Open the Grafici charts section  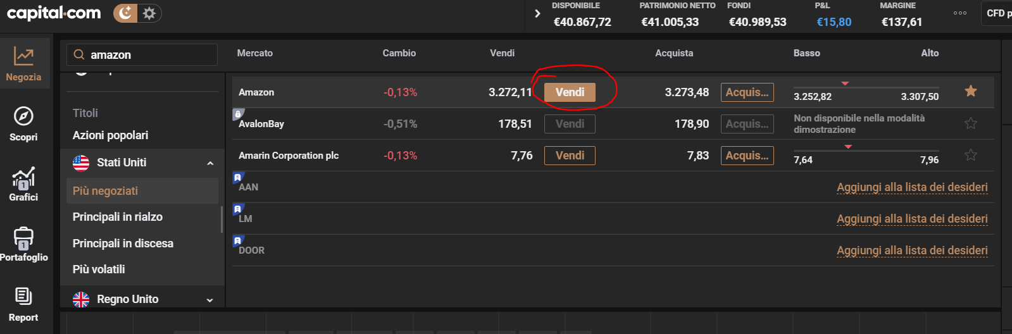[23, 183]
